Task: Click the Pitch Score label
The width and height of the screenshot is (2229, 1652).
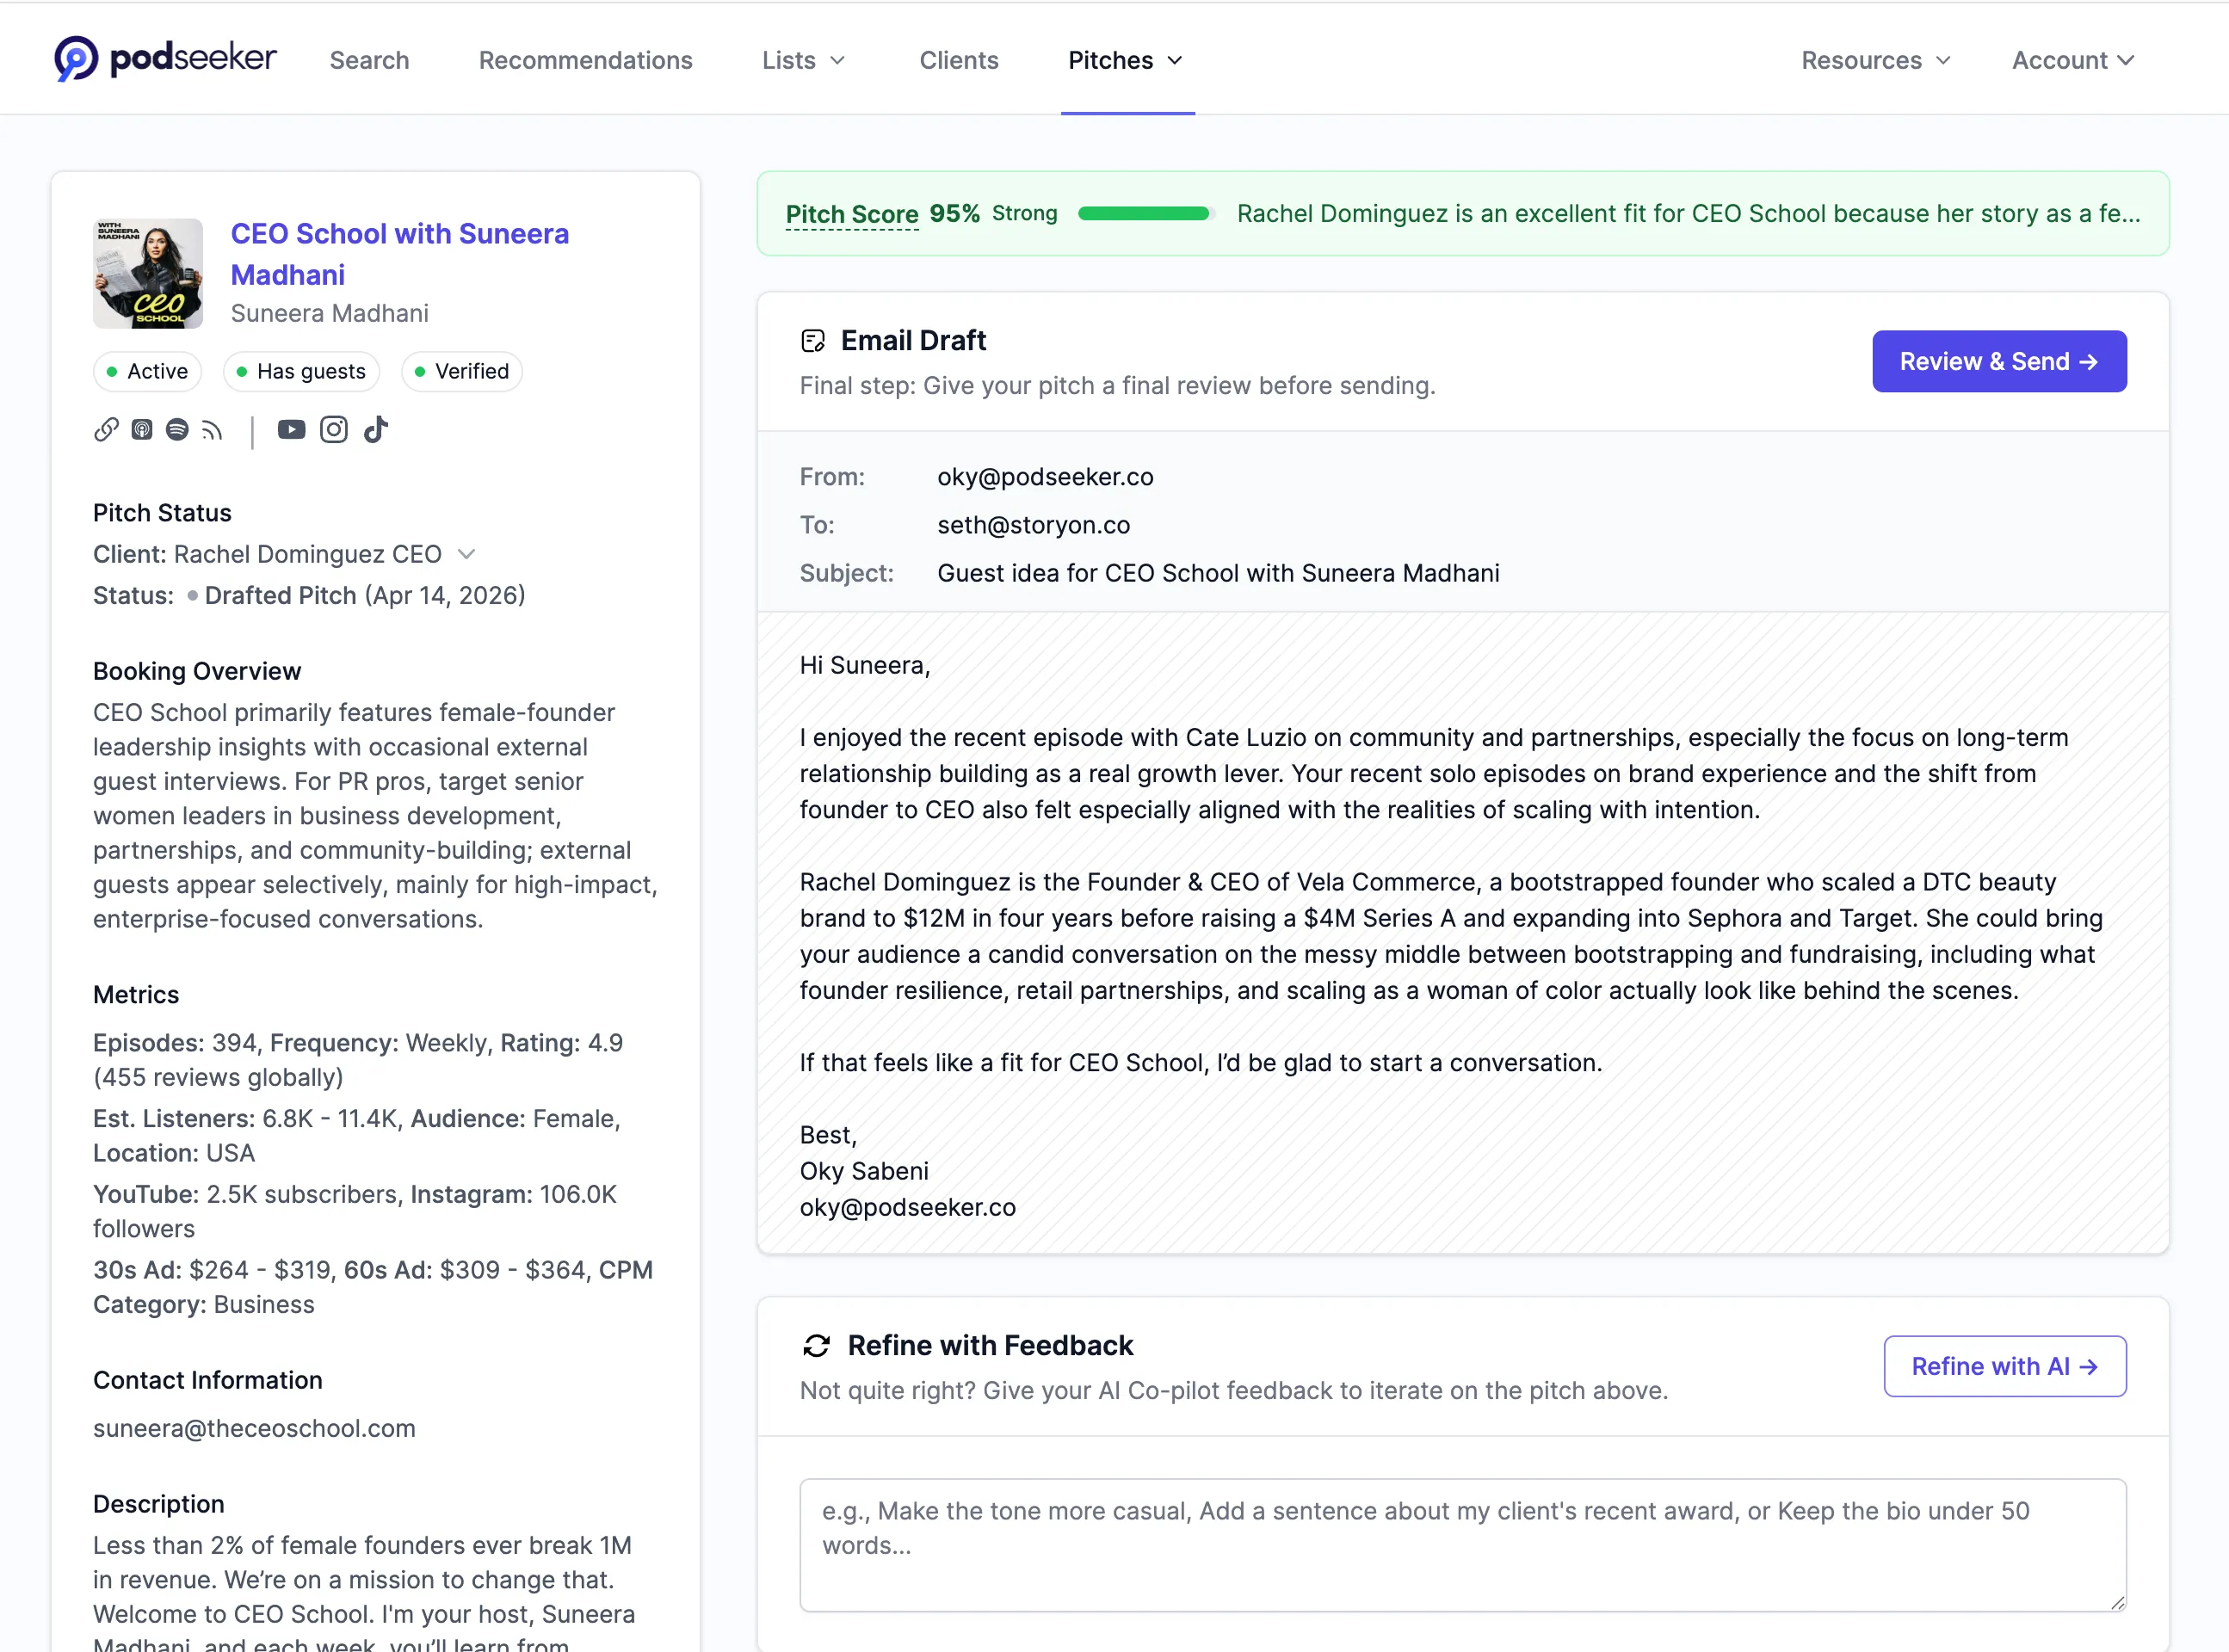Action: 852,214
